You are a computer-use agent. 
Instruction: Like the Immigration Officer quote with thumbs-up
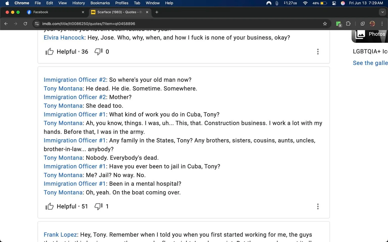click(x=50, y=206)
